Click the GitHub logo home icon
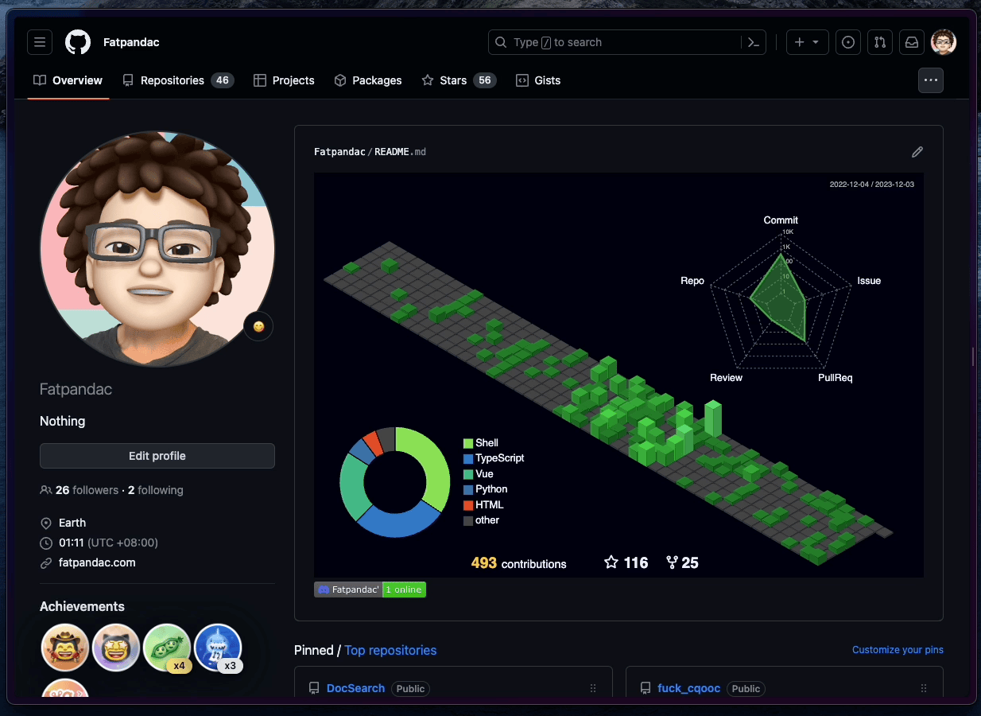The image size is (981, 716). click(78, 42)
